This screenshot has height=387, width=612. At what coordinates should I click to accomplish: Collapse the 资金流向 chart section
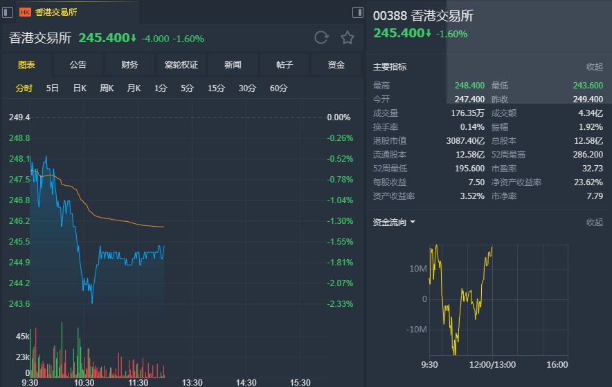pos(595,223)
